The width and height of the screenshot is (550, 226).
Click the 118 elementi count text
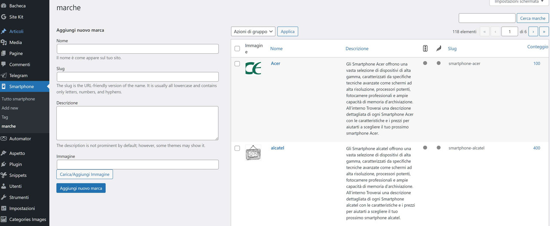(x=464, y=32)
